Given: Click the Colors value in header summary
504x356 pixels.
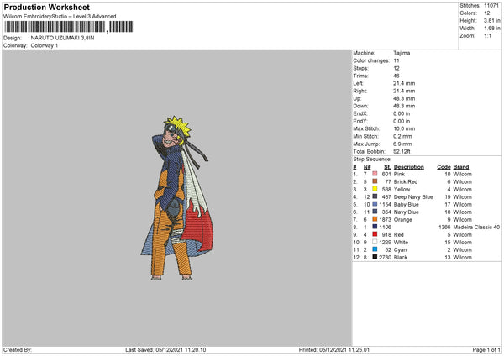Looking at the screenshot, I should (x=487, y=13).
